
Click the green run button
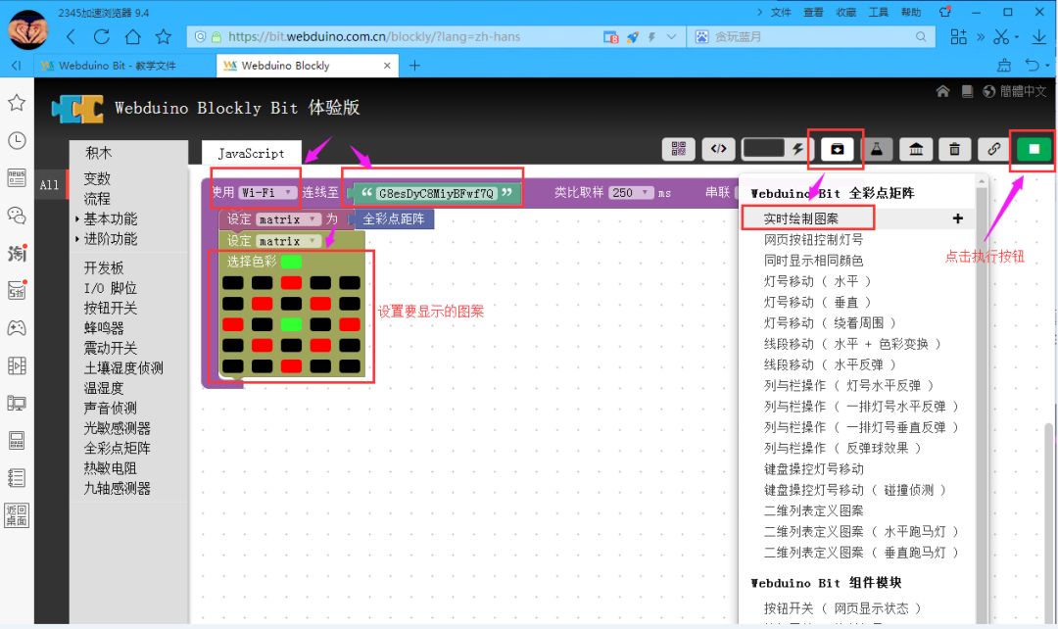click(x=1034, y=149)
